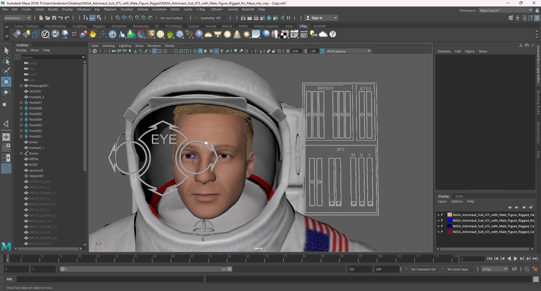Click move layer up icon
Viewport: 541px width, 291px height.
[510, 207]
